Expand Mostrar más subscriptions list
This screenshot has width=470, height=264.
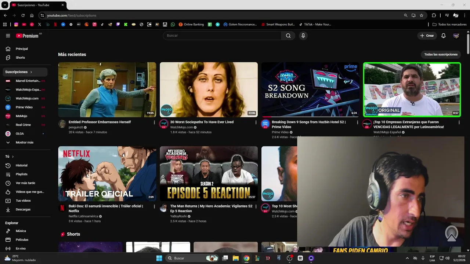click(25, 142)
